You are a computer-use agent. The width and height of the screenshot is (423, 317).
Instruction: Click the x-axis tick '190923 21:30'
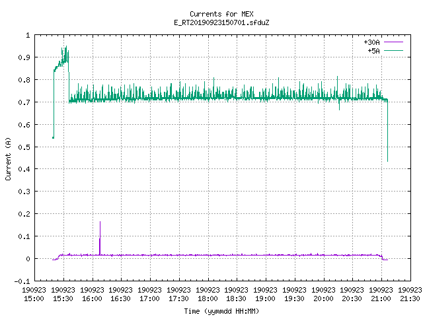click(410, 294)
